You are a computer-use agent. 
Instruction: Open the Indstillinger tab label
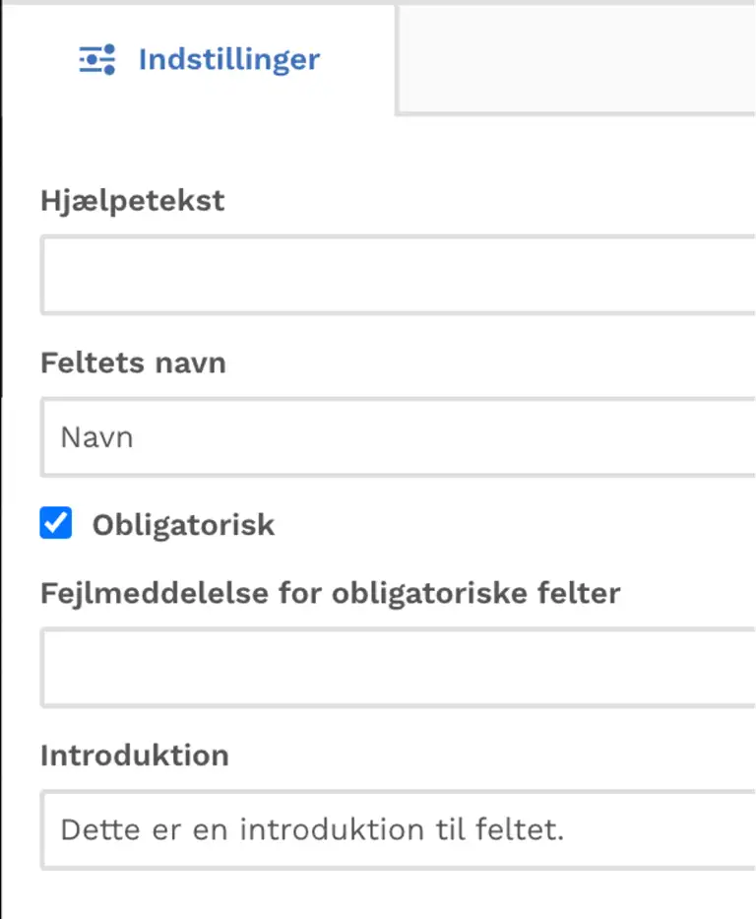(229, 59)
